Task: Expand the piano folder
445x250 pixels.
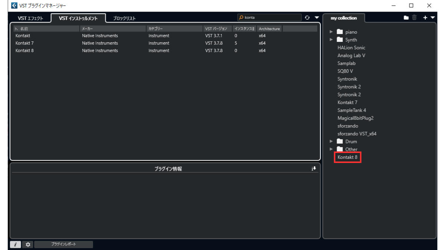Action: (x=331, y=32)
